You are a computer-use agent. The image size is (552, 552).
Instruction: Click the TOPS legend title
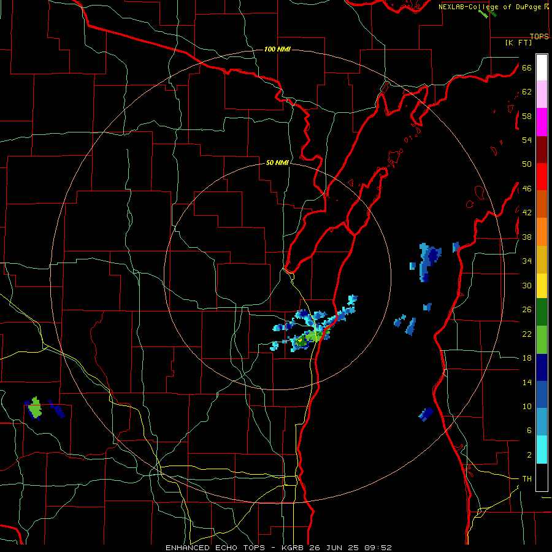pyautogui.click(x=539, y=36)
